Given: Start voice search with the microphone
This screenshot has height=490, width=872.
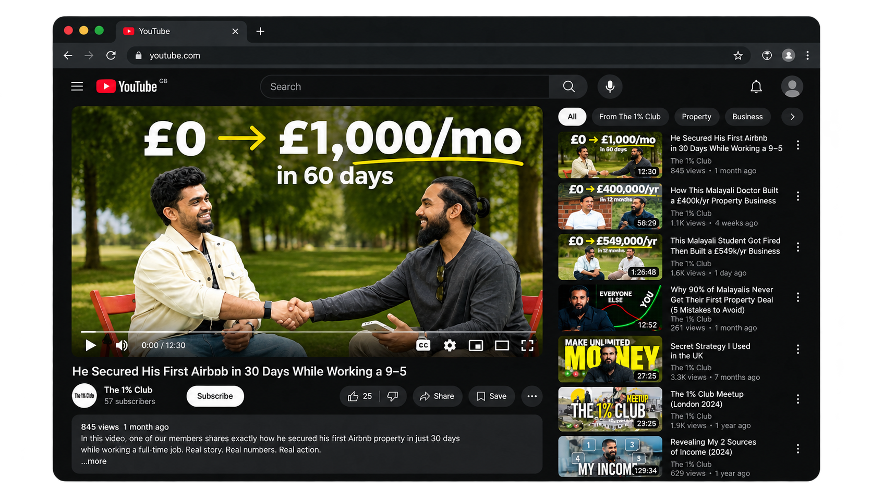Looking at the screenshot, I should [610, 86].
